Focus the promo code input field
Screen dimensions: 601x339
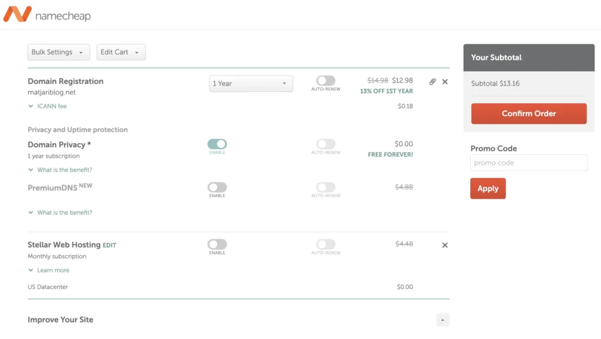529,163
